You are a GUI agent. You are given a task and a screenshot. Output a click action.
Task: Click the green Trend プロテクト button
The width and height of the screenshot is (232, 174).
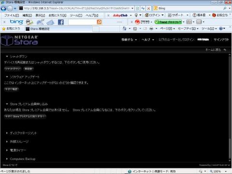tap(168, 22)
